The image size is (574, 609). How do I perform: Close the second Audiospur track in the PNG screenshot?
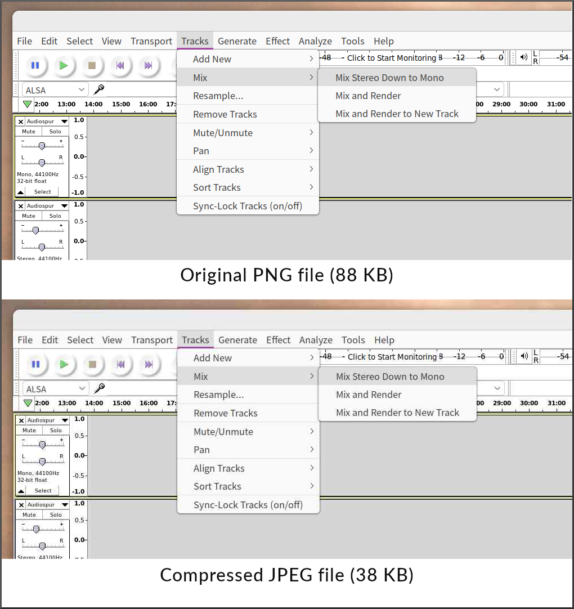(21, 206)
